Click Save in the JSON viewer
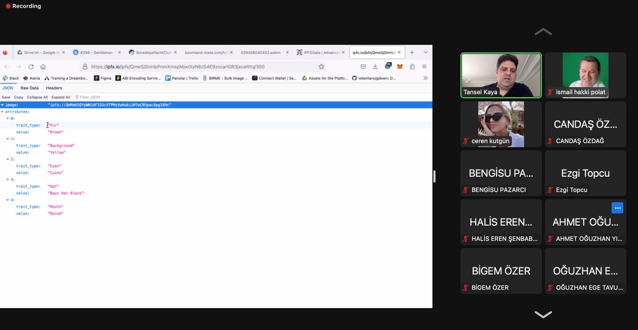The height and width of the screenshot is (330, 638). click(6, 97)
